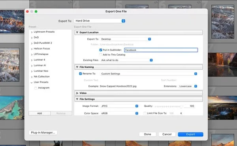Select the red canyon reflection thumbnail in library

point(222,65)
